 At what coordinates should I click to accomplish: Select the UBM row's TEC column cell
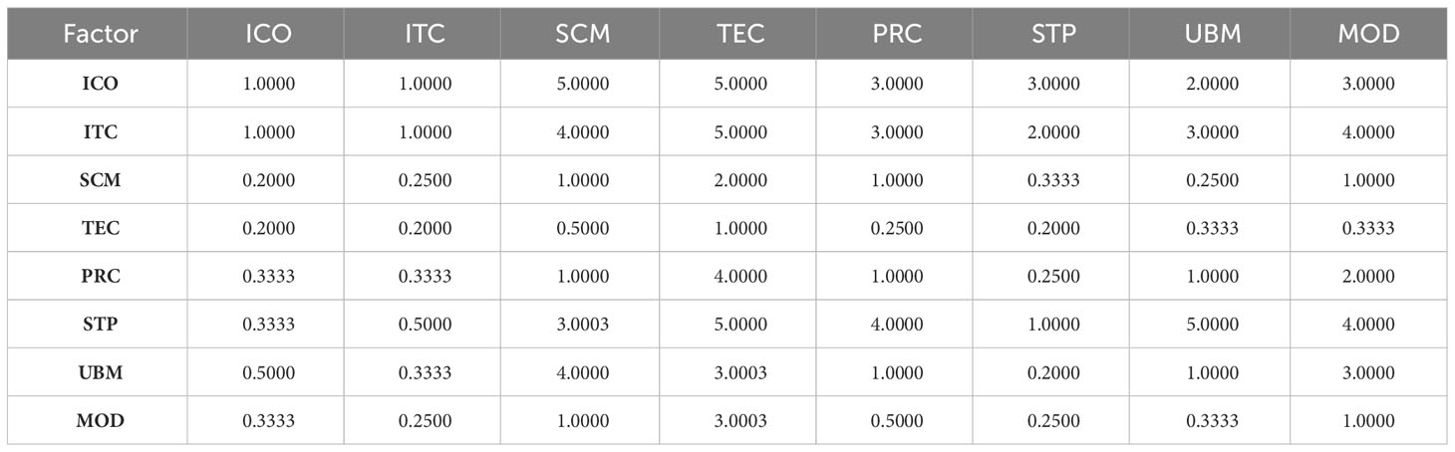tap(740, 372)
